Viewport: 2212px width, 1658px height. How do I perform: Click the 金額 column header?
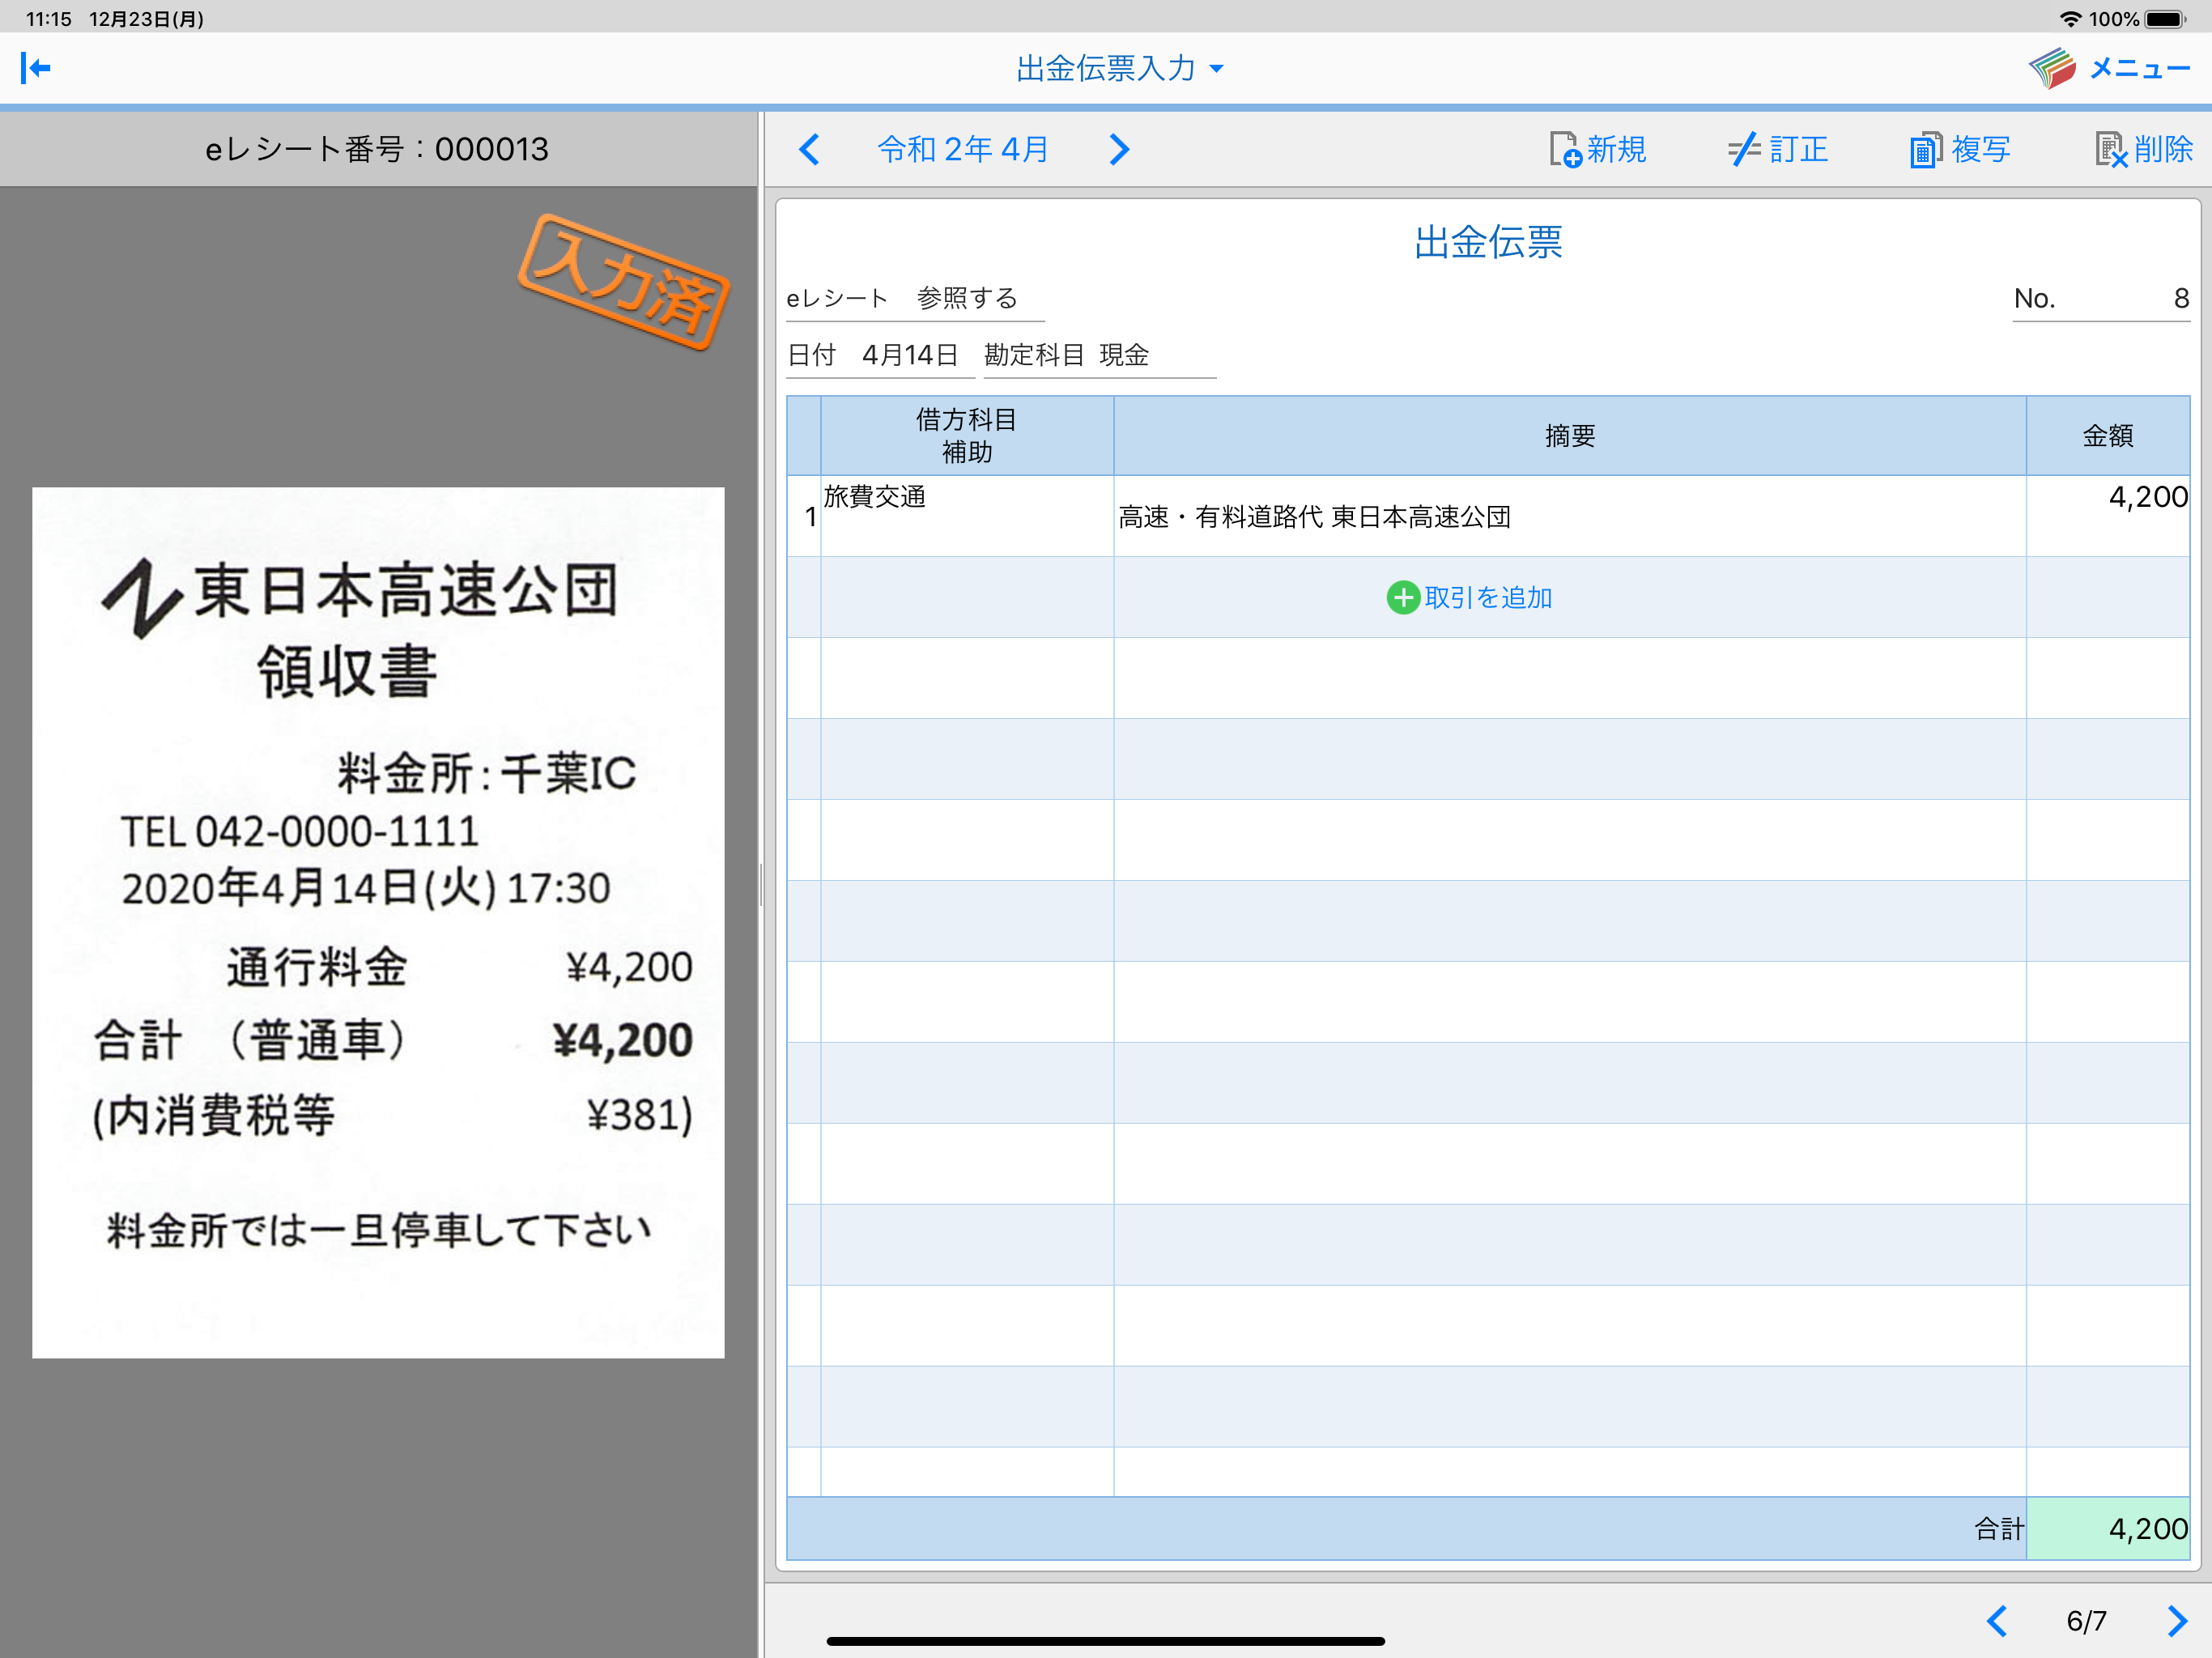tap(2108, 435)
